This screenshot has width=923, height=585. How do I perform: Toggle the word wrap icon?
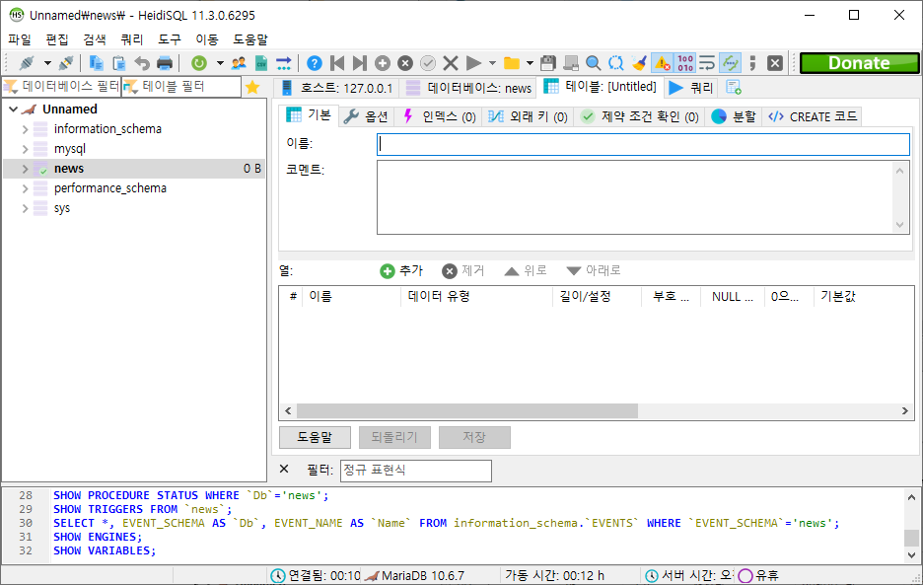[x=707, y=63]
